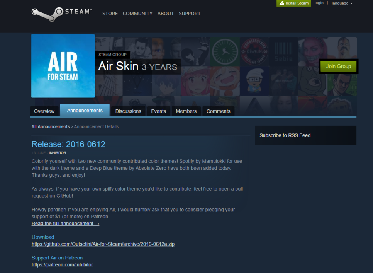Viewport: 373px width, 273px height.
Task: Open the SUPPORT menu item
Action: click(190, 14)
